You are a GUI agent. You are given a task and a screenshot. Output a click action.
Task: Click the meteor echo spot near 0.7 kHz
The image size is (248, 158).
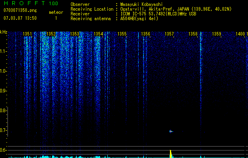(x=171, y=132)
